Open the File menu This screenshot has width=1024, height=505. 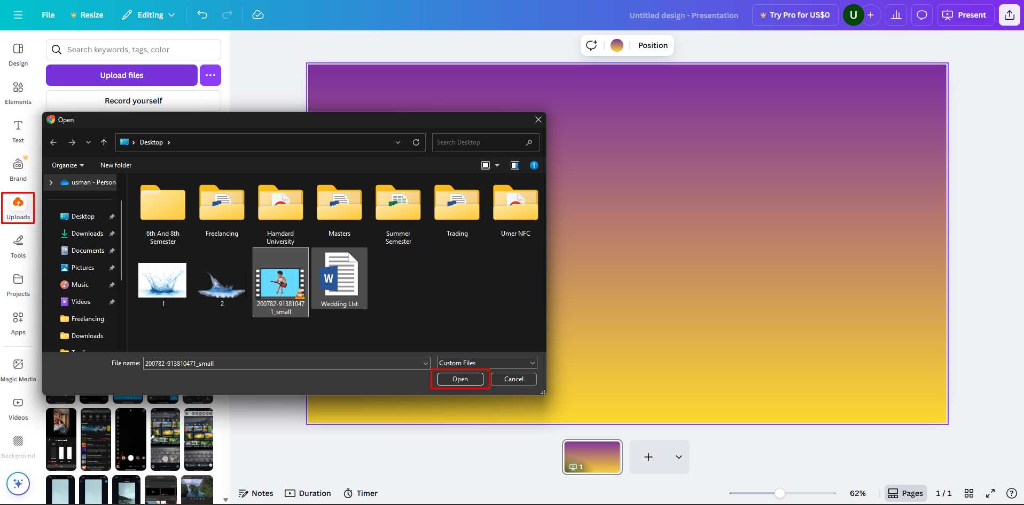click(x=48, y=15)
